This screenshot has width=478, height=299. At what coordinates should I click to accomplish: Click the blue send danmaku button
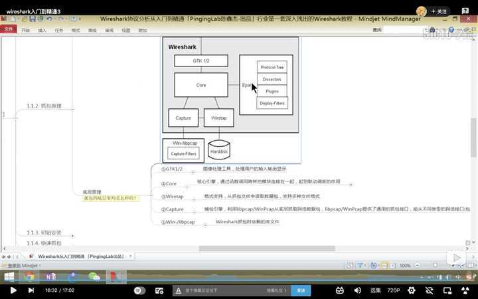301,290
